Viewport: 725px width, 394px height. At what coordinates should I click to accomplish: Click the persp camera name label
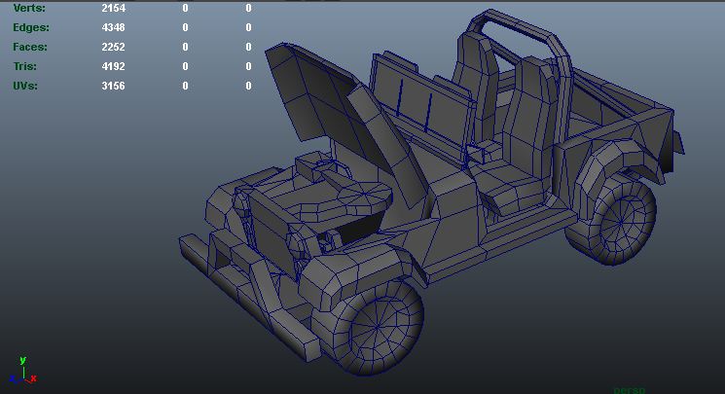tap(630, 389)
